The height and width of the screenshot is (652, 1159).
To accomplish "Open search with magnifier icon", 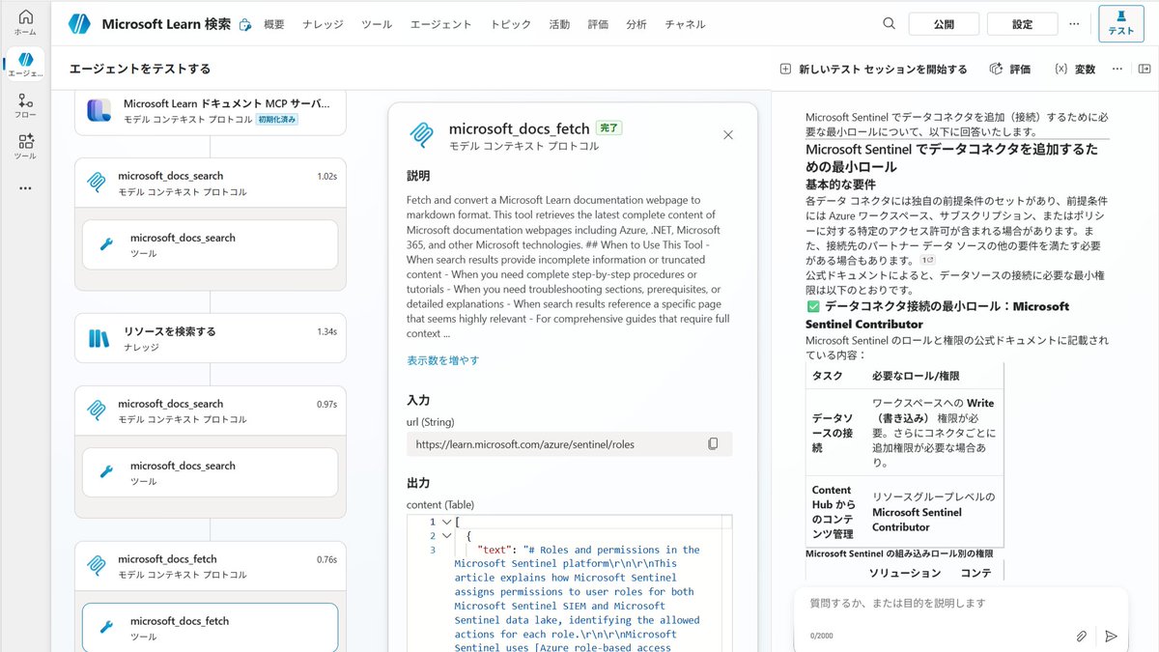I will (889, 24).
